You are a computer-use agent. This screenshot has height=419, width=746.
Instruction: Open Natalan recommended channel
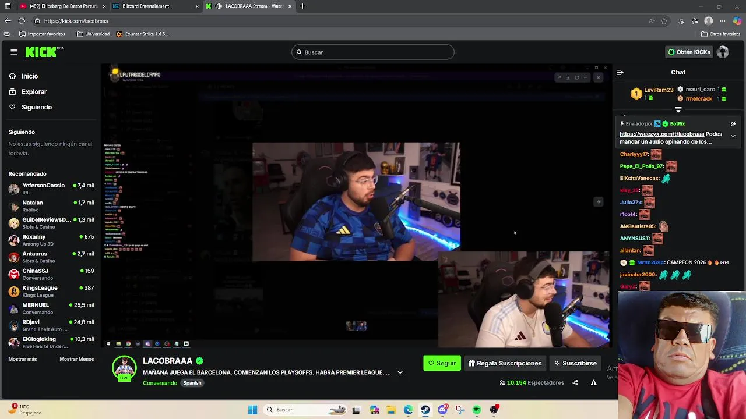click(x=51, y=206)
